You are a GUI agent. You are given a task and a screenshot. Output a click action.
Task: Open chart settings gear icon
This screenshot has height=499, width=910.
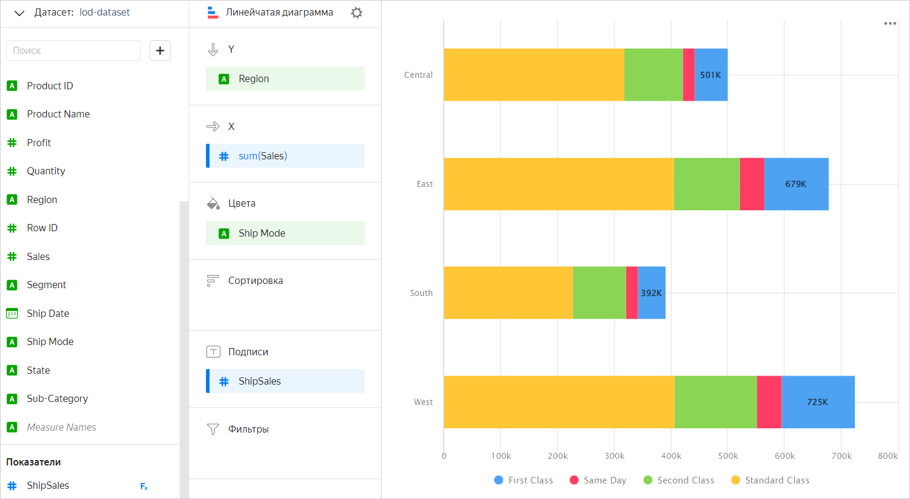pyautogui.click(x=357, y=13)
